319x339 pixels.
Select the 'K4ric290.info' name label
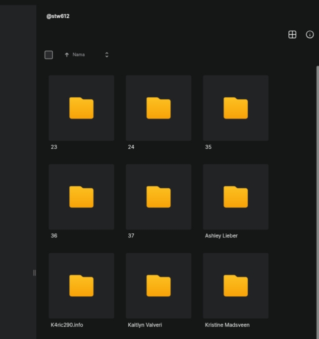click(67, 325)
